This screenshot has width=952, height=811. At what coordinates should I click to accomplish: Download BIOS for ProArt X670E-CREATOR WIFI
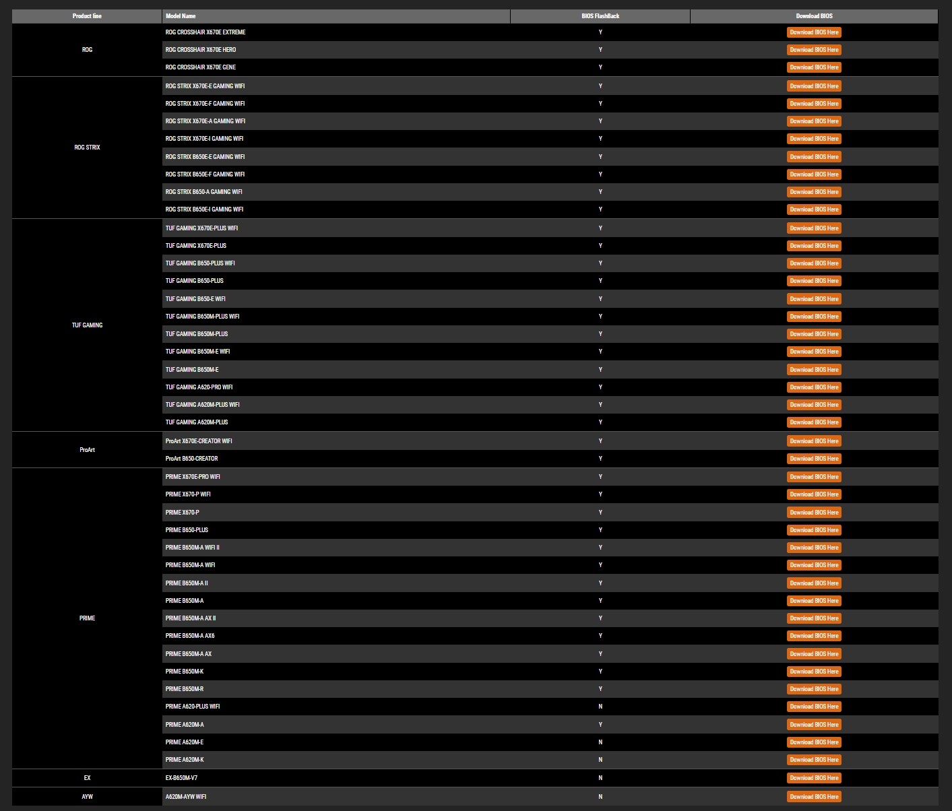(814, 441)
